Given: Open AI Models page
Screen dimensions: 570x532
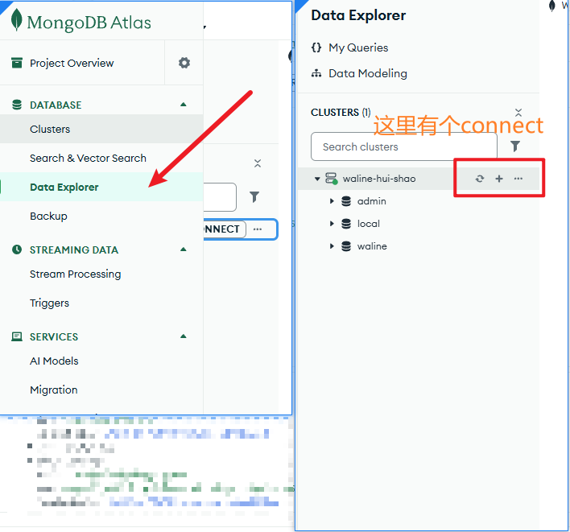Looking at the screenshot, I should tap(54, 361).
